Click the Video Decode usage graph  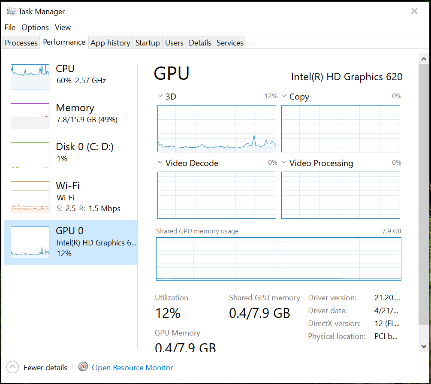[x=217, y=195]
